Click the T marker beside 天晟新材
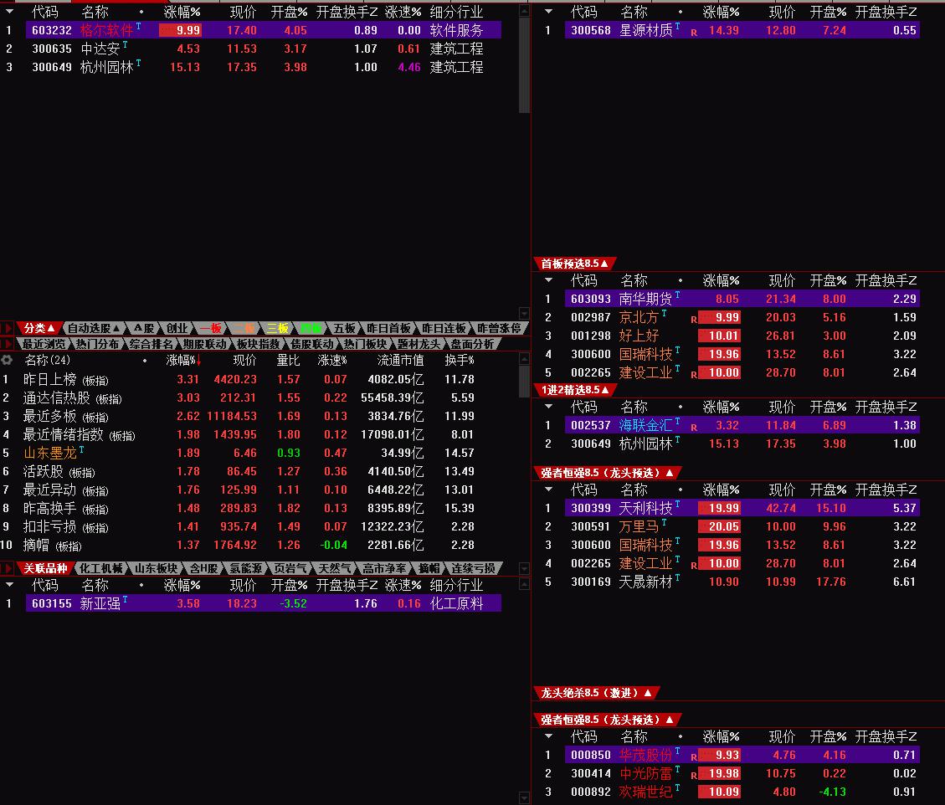The width and height of the screenshot is (945, 805). point(677,578)
